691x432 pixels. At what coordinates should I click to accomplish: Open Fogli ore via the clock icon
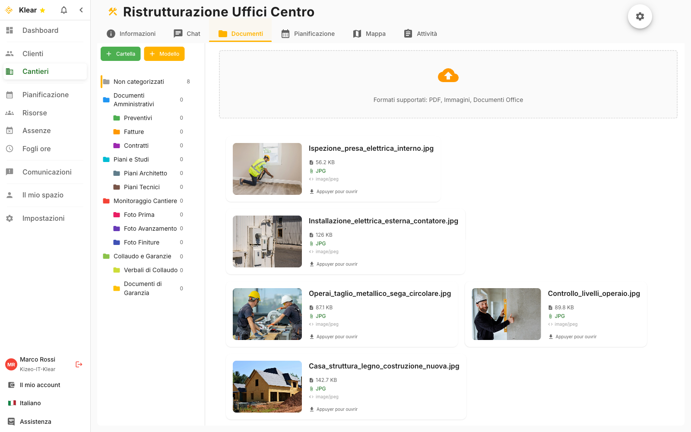pos(10,149)
